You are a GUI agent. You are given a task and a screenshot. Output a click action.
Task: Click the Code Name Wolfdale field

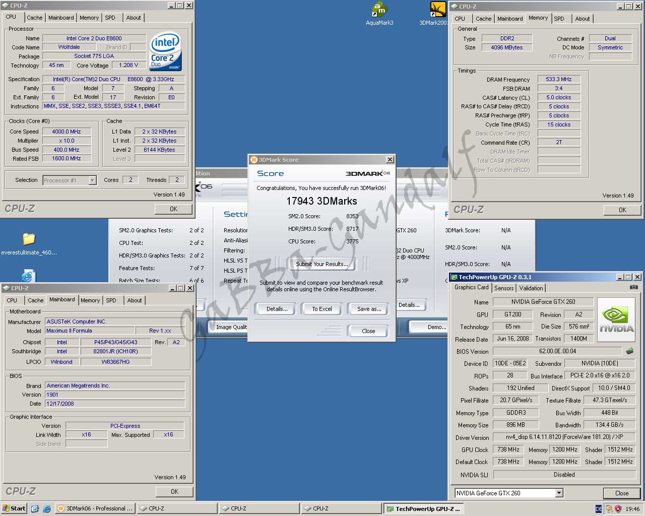69,47
